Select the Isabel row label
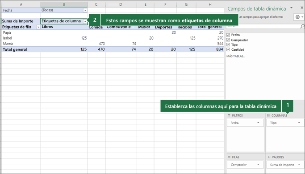This screenshot has height=174, width=305. tap(8, 38)
